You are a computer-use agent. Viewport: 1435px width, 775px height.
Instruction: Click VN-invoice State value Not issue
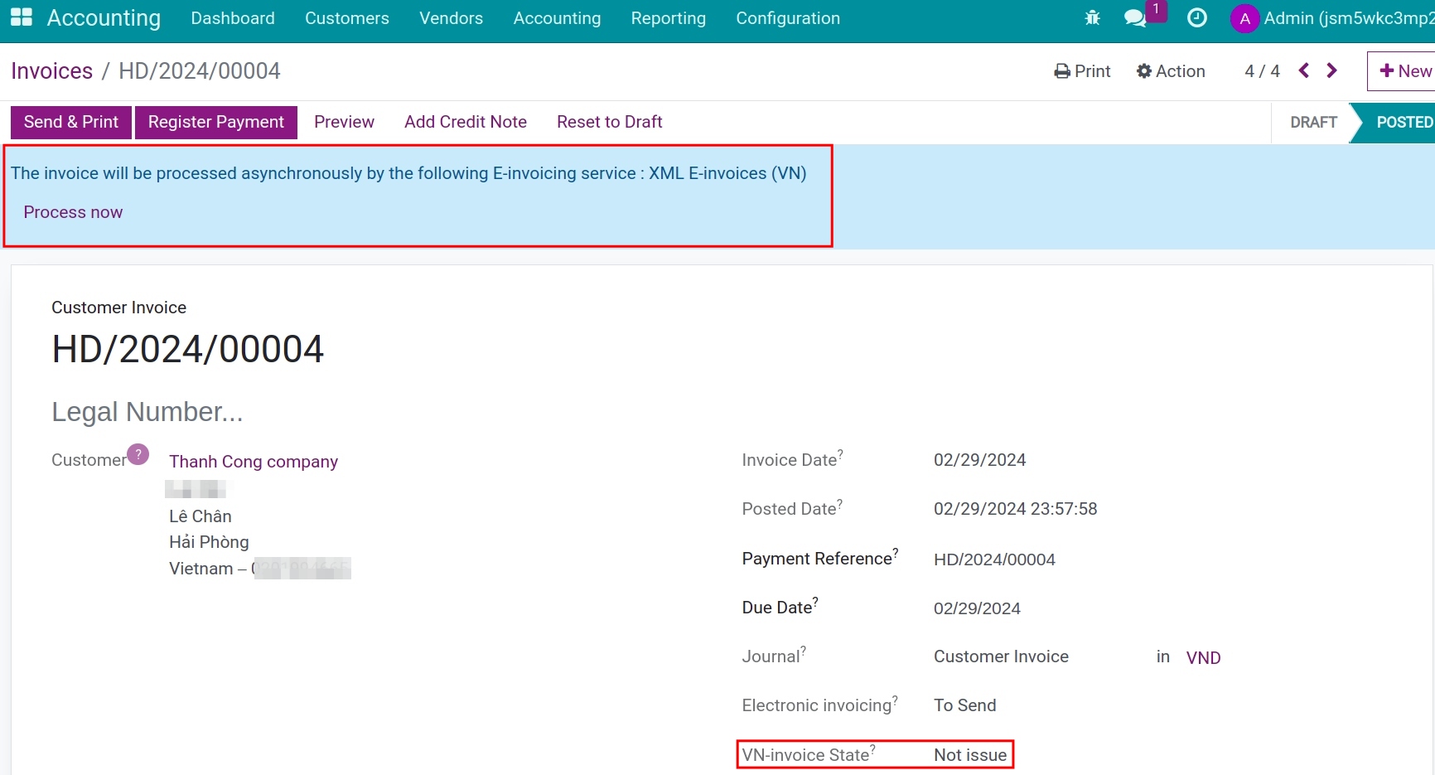(970, 755)
